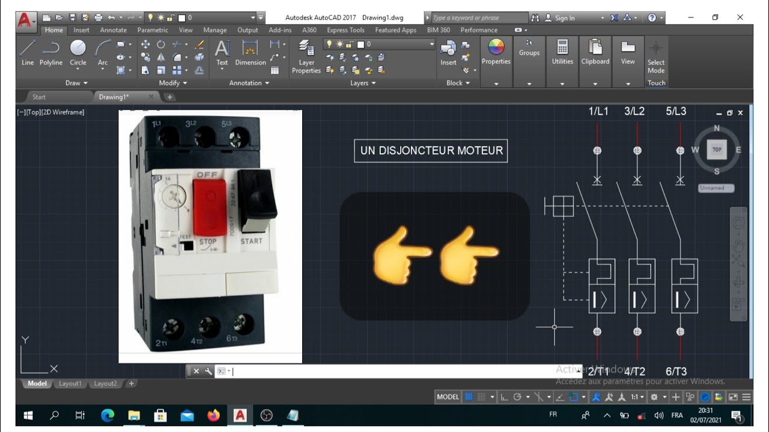The width and height of the screenshot is (769, 432).
Task: Click the Help question mark icon
Action: tap(652, 18)
